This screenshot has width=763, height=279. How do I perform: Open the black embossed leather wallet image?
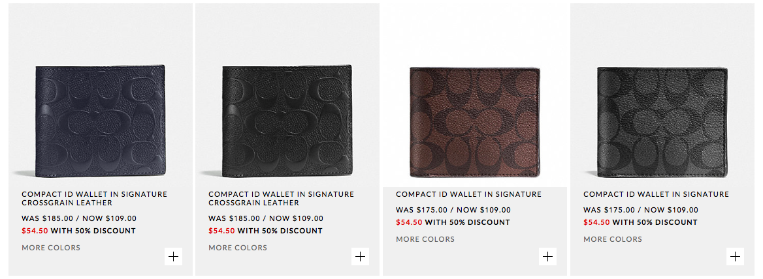[287, 121]
